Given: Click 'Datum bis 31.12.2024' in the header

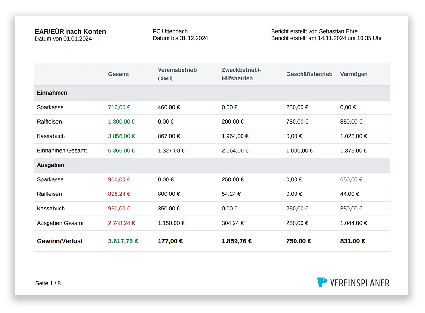Looking at the screenshot, I should [180, 38].
